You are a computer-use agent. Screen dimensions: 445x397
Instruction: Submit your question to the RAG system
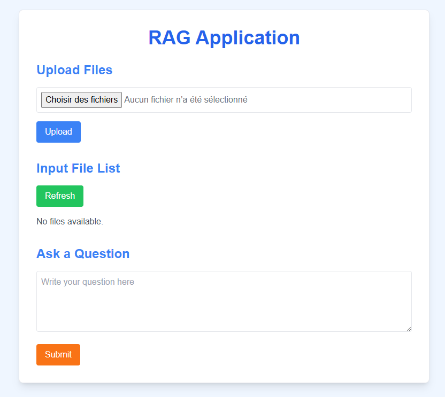pos(58,354)
